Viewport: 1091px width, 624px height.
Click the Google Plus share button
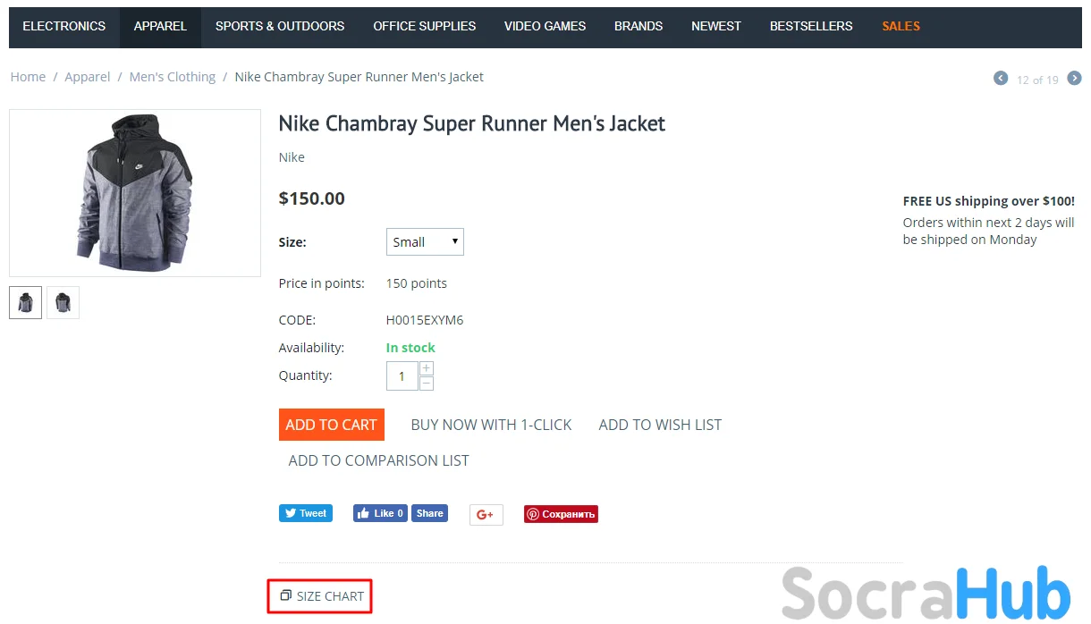pyautogui.click(x=486, y=514)
